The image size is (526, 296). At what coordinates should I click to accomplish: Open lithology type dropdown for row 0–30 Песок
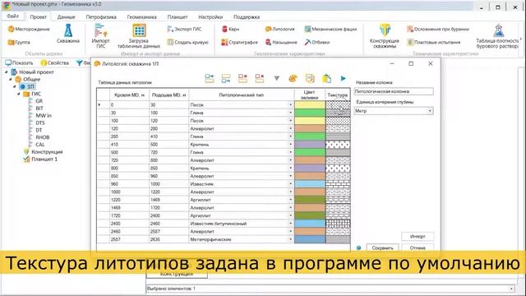(290, 105)
